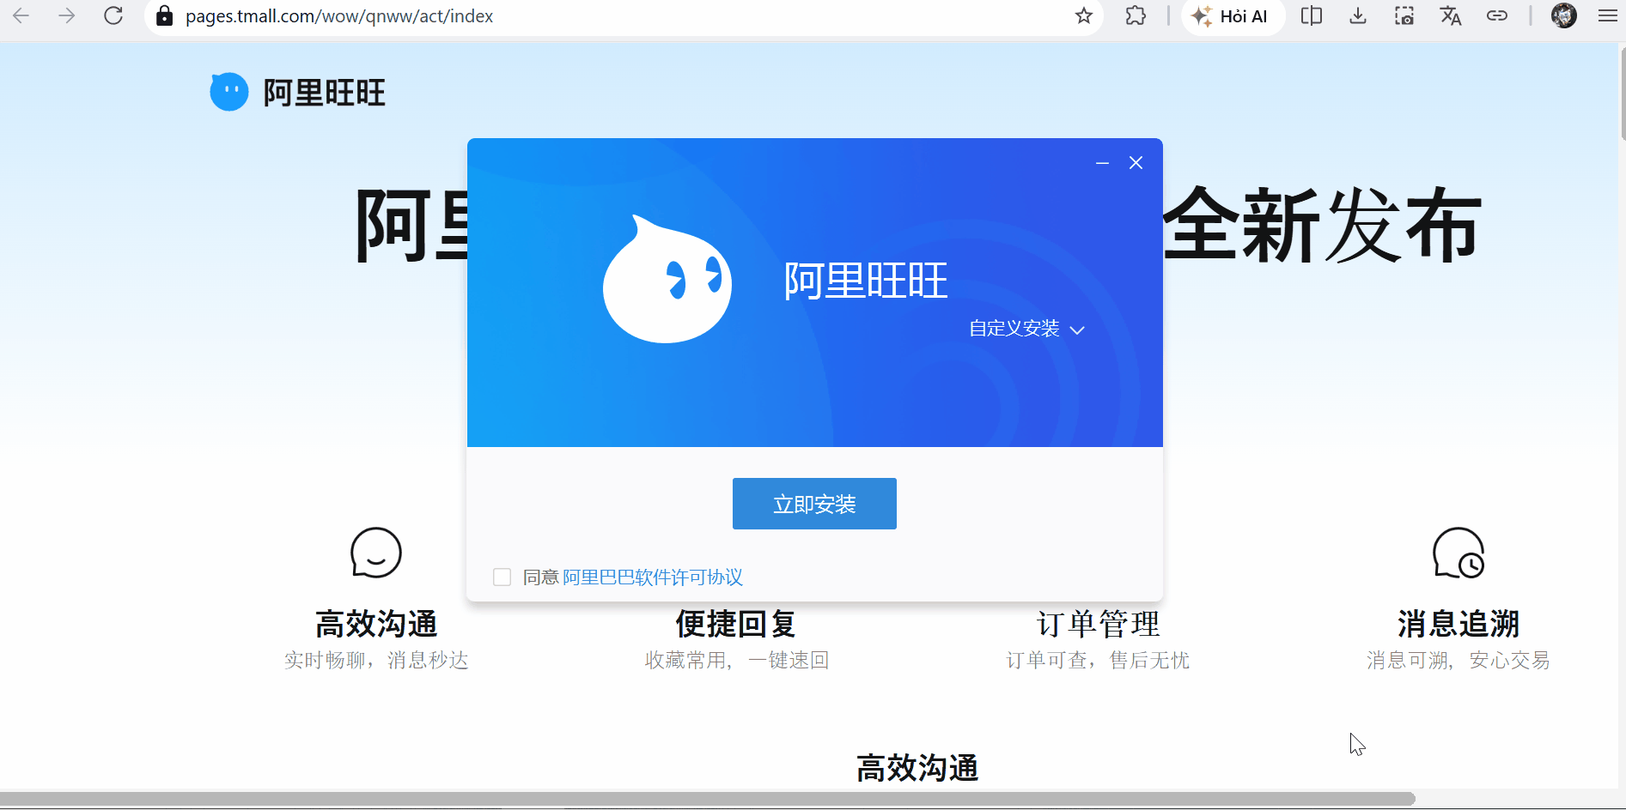Go forward to next page
The height and width of the screenshot is (810, 1626).
pyautogui.click(x=67, y=15)
